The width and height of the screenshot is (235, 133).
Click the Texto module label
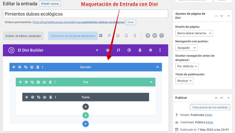[x=86, y=97]
